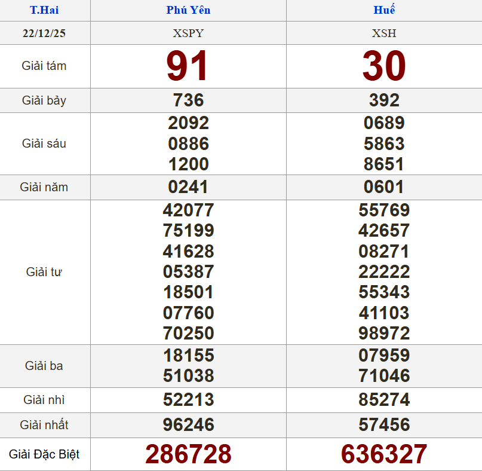Click giải sáu number 5863
This screenshot has width=482, height=471.
384,143
